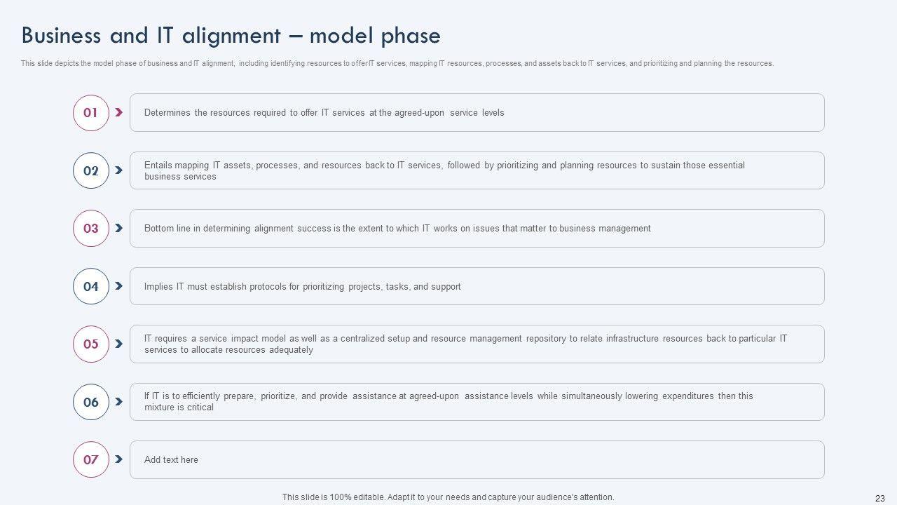Click the 02 numbered circle
This screenshot has height=505, width=897.
pos(91,170)
